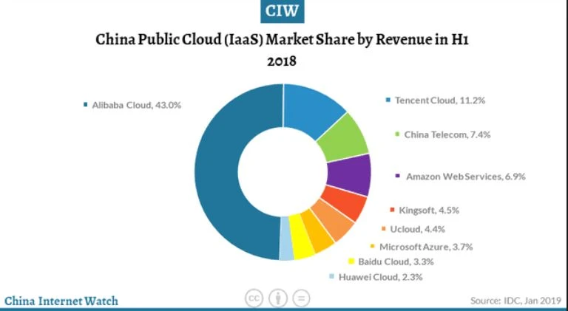The image size is (568, 311).
Task: Click the Tencent Cloud legend color square
Action: (x=388, y=100)
